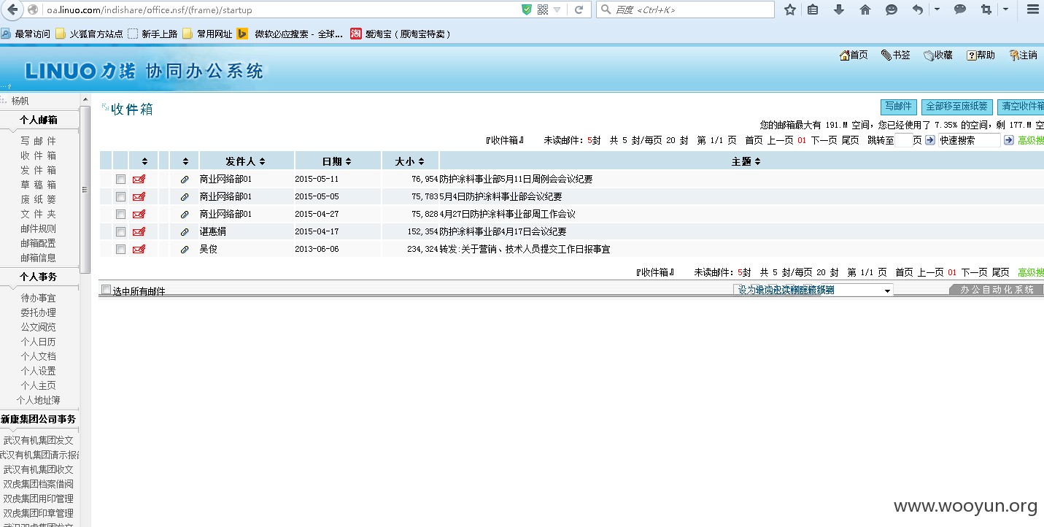Open 写邮件 in the left sidebar
Viewport: 1044px width, 527px height.
coord(38,141)
